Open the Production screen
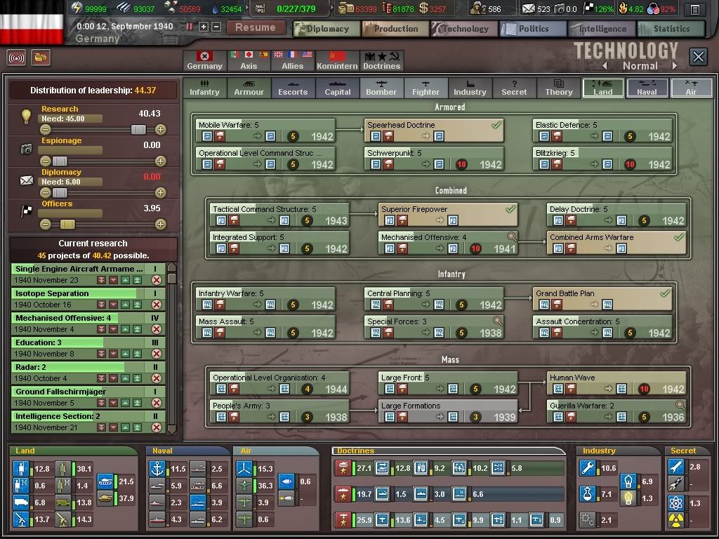Screen dimensions: 719x539 point(395,29)
